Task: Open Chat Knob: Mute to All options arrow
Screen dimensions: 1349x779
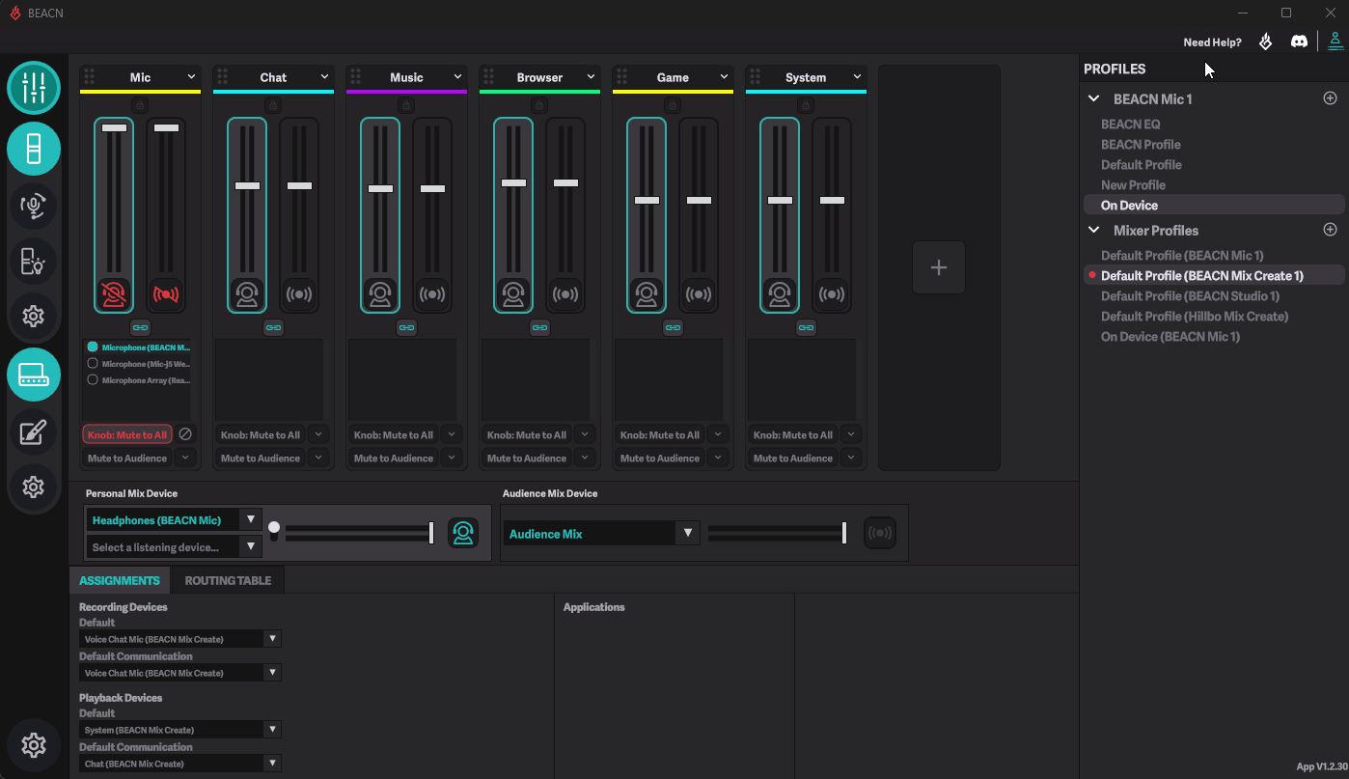Action: pyautogui.click(x=318, y=434)
